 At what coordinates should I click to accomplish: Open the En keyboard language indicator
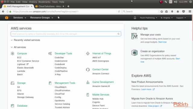(171, 2)
